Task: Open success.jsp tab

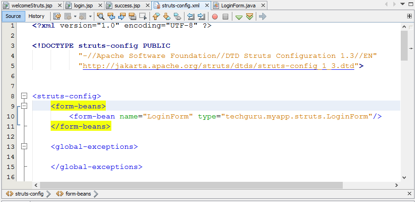Action: (x=127, y=6)
